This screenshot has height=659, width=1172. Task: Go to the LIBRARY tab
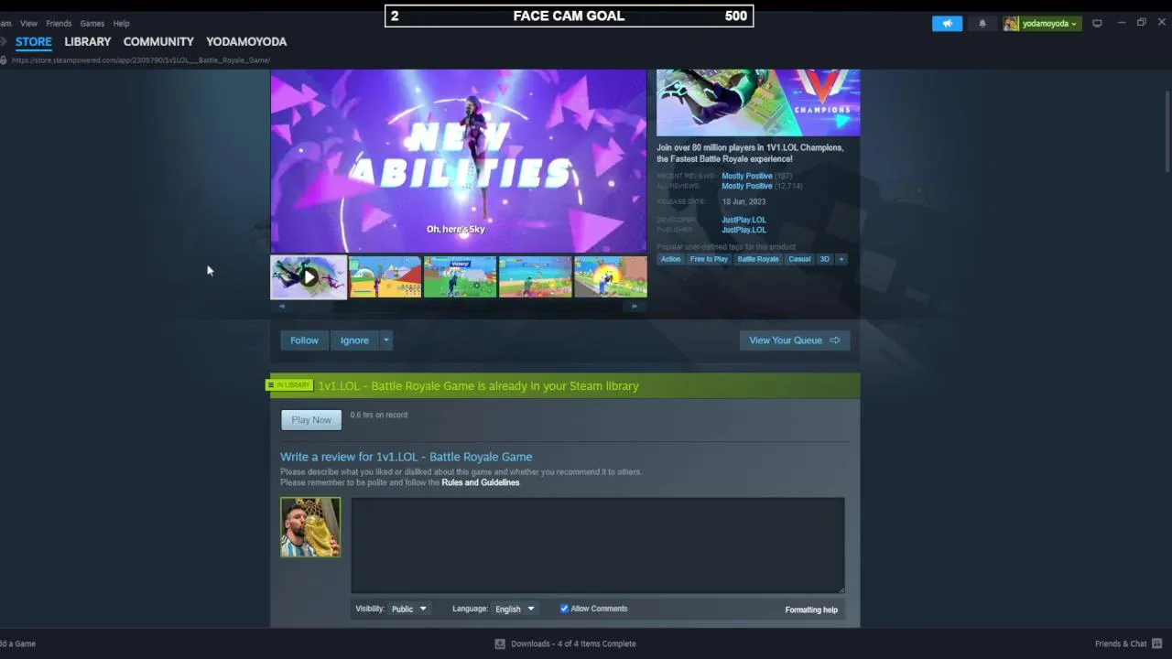(x=87, y=42)
